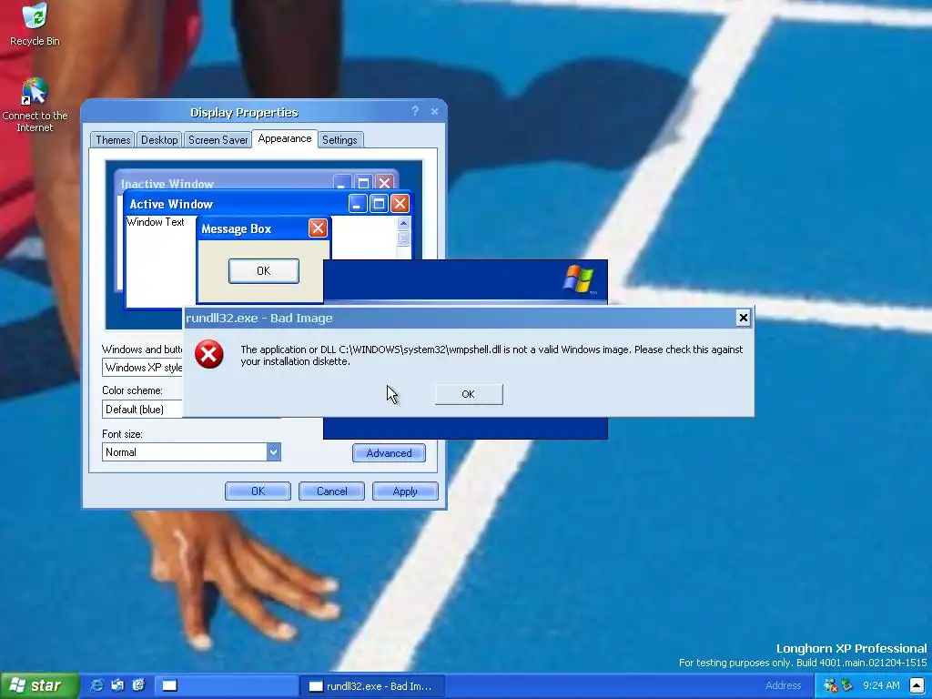Close the rundll32.exe Bad Image dialog

(743, 318)
